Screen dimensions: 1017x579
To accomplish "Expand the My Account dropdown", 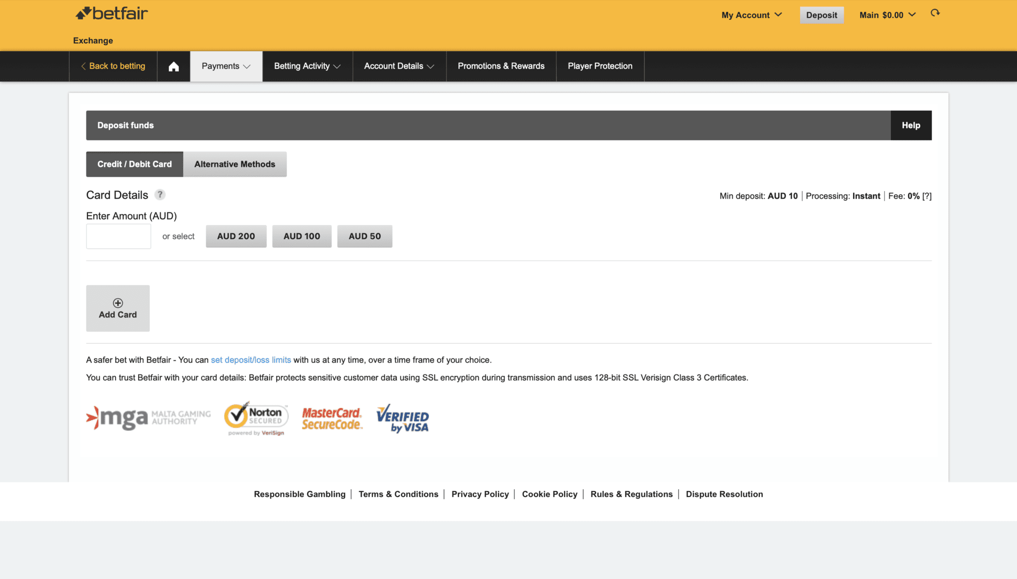I will (x=752, y=15).
